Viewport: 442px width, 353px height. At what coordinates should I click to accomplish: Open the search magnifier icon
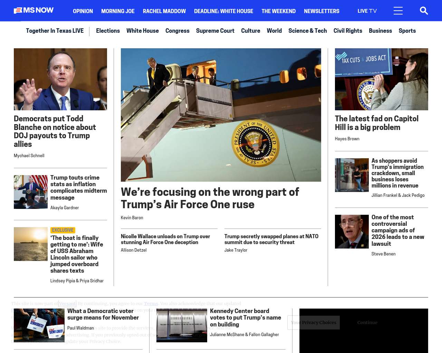tap(424, 11)
